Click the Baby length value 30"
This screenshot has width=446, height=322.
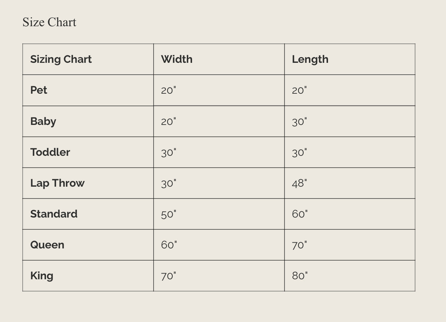(299, 121)
